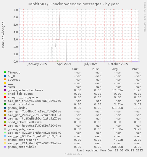Click the 'Timeout:' legend label
The width and height of the screenshot is (147, 157).
click(x=15, y=72)
